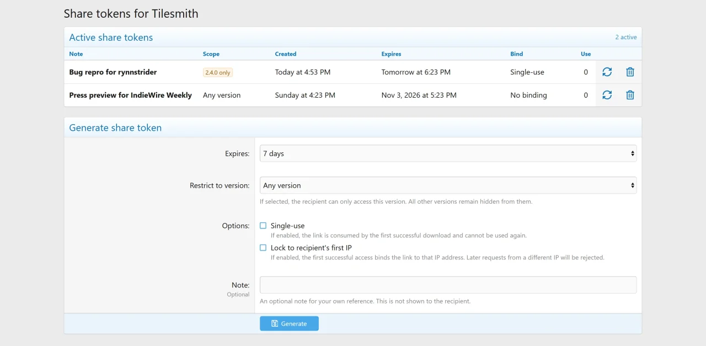Click the "No binding" bind cell
The height and width of the screenshot is (346, 706).
pyautogui.click(x=528, y=95)
